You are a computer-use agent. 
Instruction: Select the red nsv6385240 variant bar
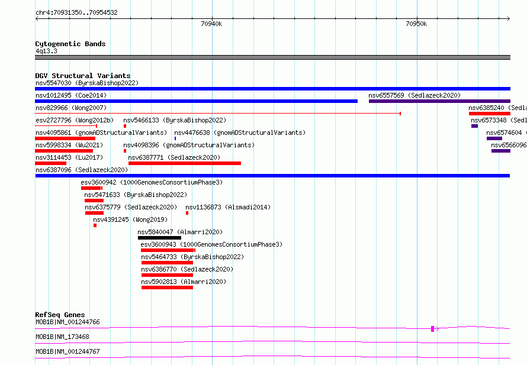tap(490, 114)
